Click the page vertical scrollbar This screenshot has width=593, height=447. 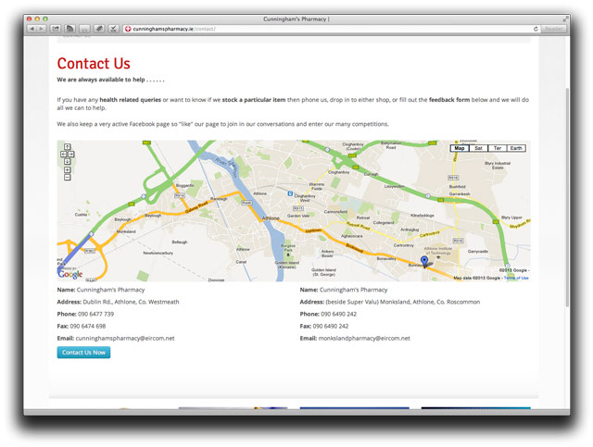[567, 196]
